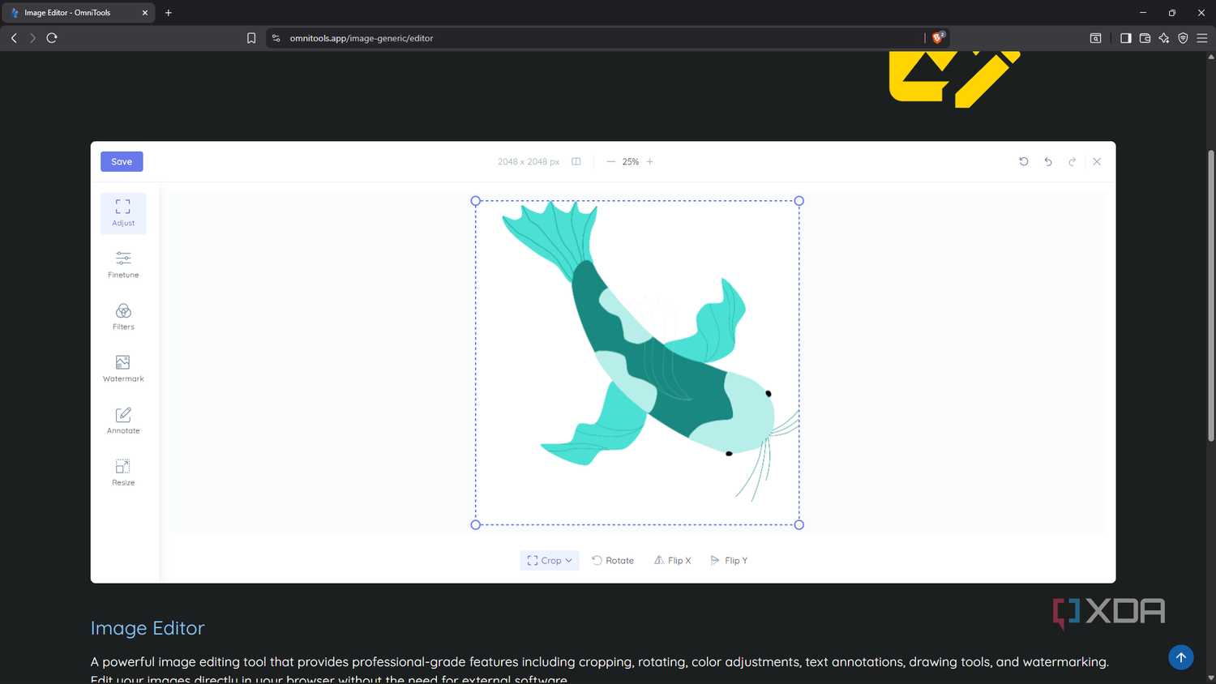This screenshot has height=684, width=1216.
Task: Zoom in with the plus icon
Action: coord(649,161)
